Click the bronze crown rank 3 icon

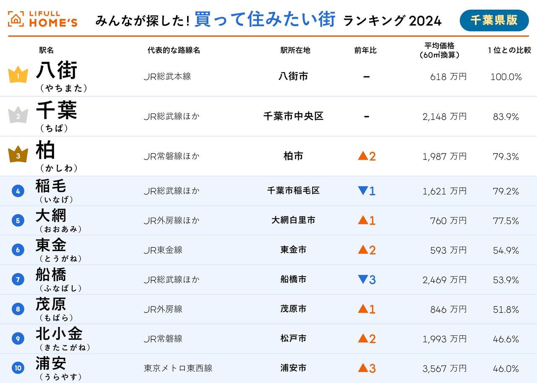18,155
